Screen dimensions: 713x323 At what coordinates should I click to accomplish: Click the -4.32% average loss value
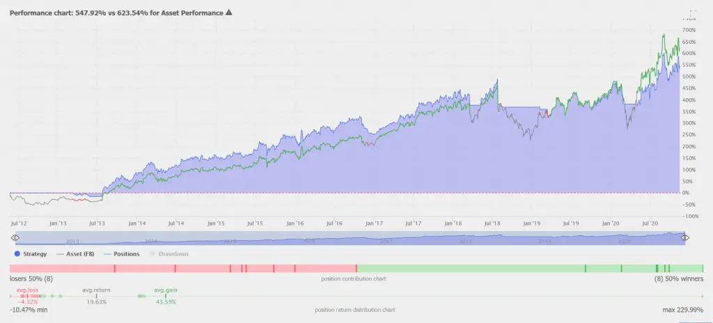28,301
